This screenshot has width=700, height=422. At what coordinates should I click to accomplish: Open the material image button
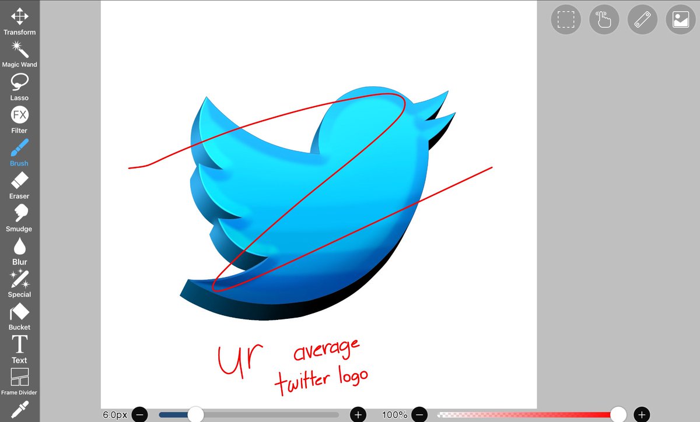tap(681, 20)
